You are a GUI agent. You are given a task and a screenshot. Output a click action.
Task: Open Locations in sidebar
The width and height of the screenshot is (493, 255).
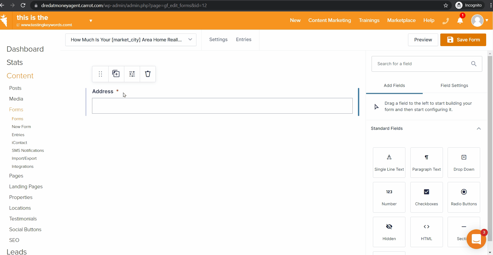tap(20, 208)
